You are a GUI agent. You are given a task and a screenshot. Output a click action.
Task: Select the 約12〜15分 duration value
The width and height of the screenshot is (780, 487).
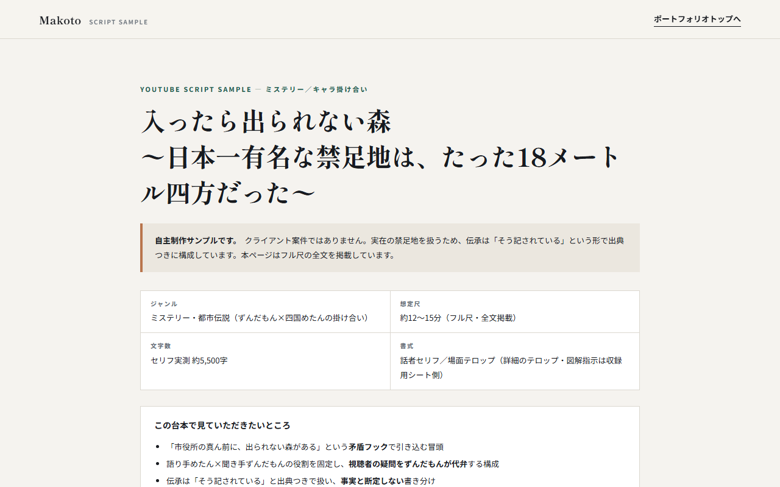point(458,318)
